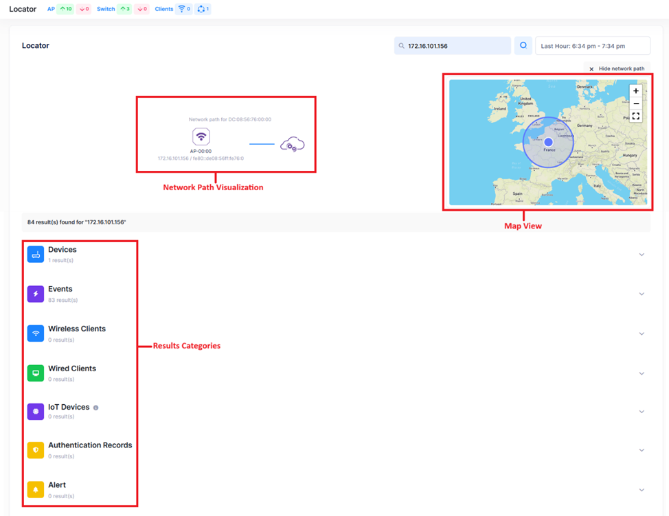Click the round search button beside search field
Screen dimensions: 669x516
coord(523,46)
